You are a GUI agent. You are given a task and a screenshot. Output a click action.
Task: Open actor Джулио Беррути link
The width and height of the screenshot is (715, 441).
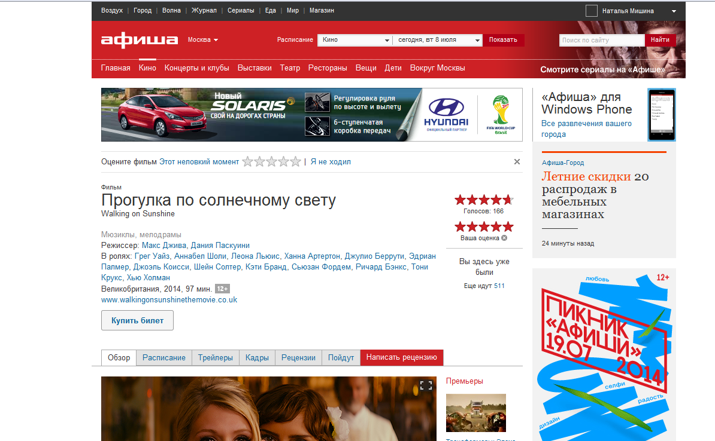pos(374,256)
